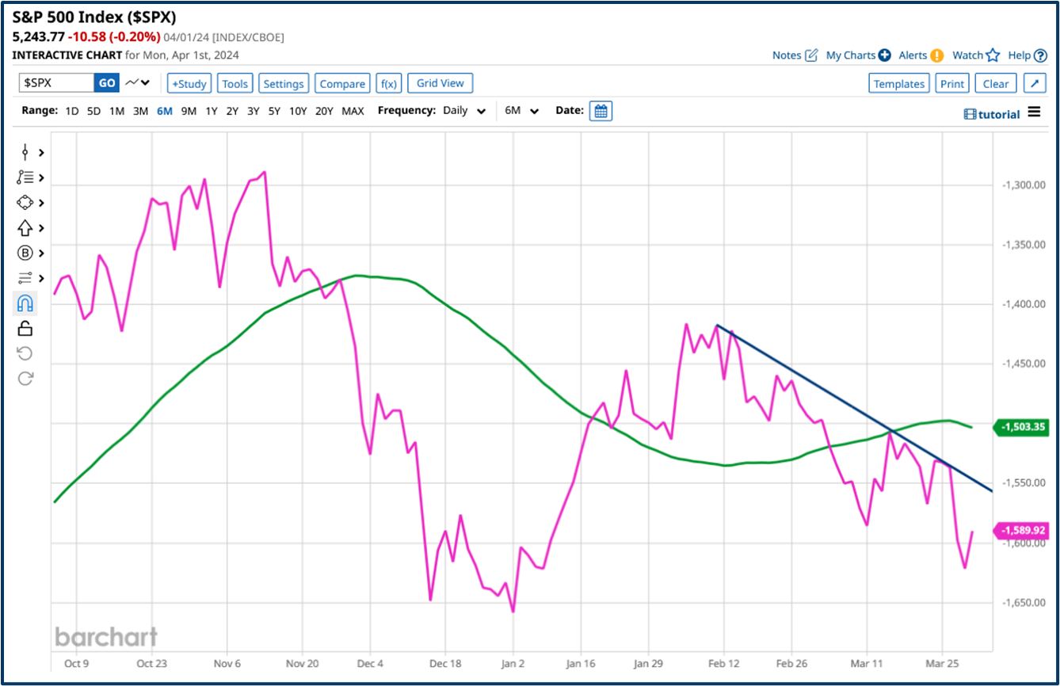Click the redo arrow in the sidebar
This screenshot has height=686, width=1060.
pyautogui.click(x=25, y=378)
